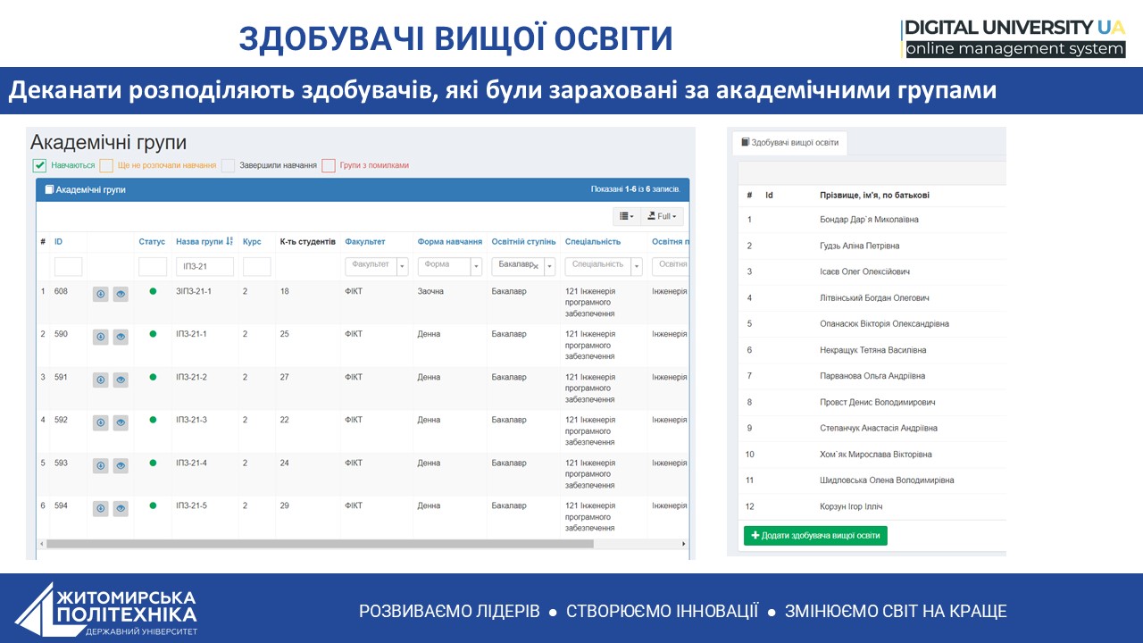Enable the Ще не розпочали навчання checkbox

pos(106,165)
